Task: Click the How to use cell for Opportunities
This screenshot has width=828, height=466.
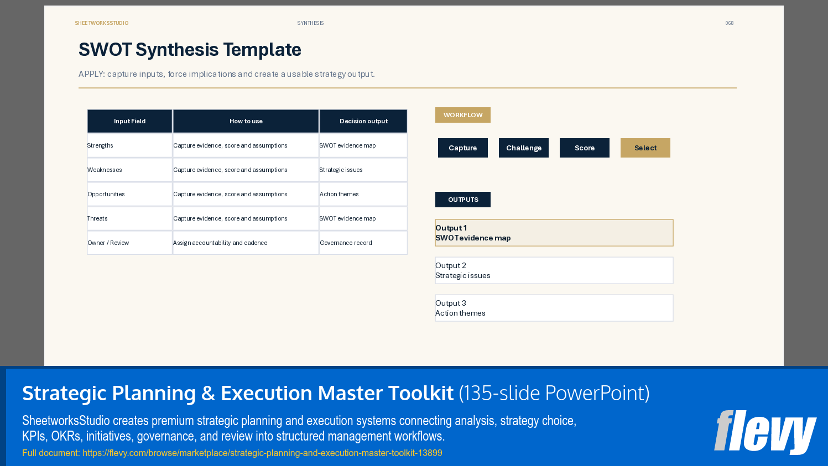Action: point(246,194)
